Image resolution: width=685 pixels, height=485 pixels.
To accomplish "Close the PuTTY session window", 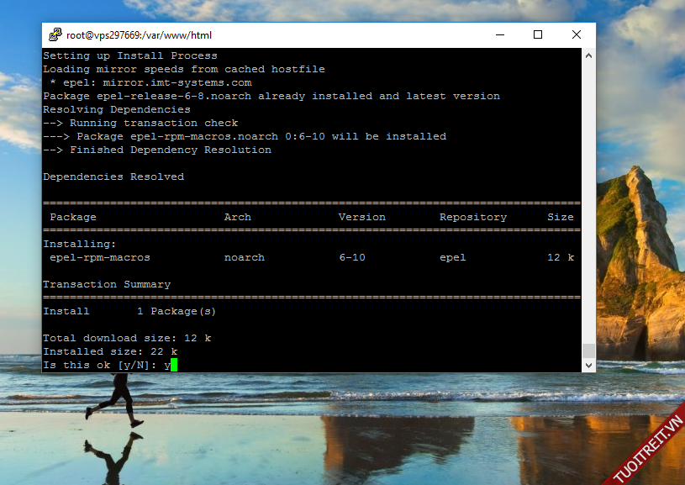I will coord(577,35).
